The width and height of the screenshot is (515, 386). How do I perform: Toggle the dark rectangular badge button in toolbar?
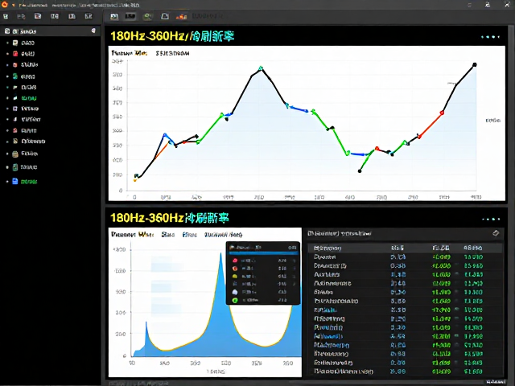130,16
